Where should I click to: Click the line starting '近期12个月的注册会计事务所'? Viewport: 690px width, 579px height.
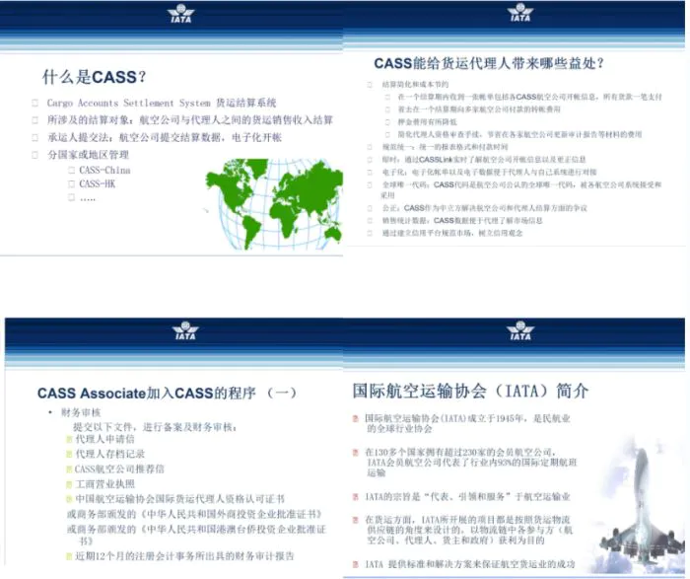(184, 556)
